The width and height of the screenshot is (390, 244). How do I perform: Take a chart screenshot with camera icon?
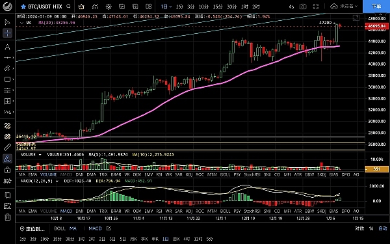coord(303,7)
